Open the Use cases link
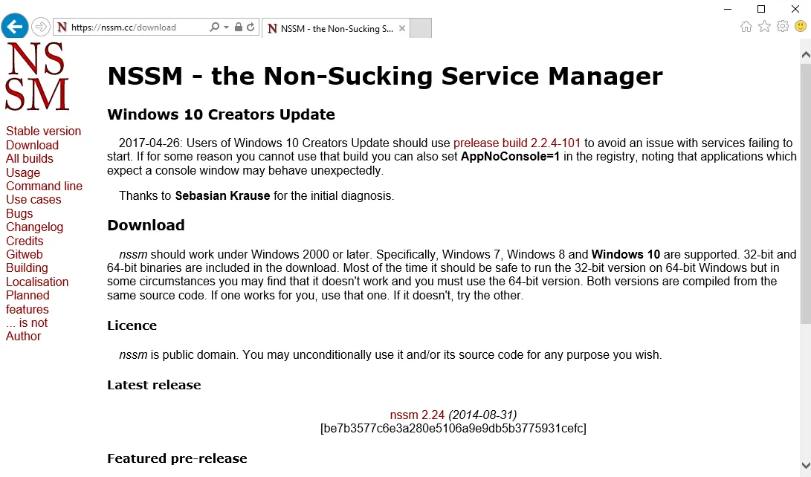Screen dimensions: 811x477 tap(33, 199)
